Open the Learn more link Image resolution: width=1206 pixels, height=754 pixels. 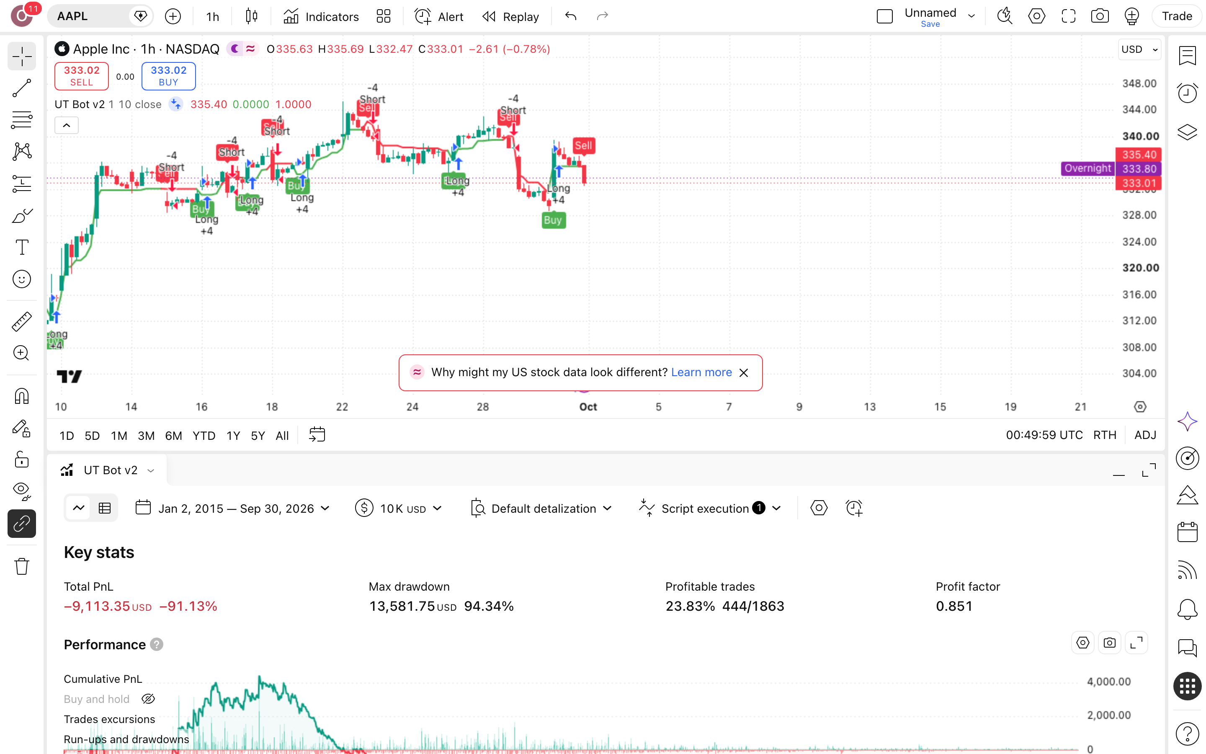coord(701,372)
